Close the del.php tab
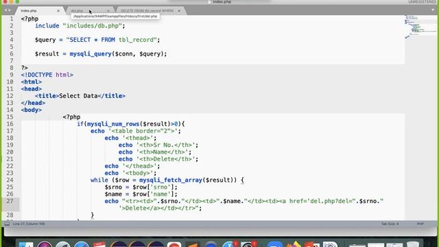This screenshot has height=247, width=439. [108, 11]
